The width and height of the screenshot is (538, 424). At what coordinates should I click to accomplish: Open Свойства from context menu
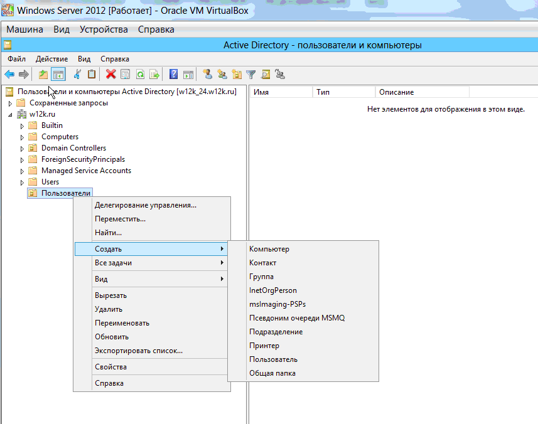[x=151, y=367]
